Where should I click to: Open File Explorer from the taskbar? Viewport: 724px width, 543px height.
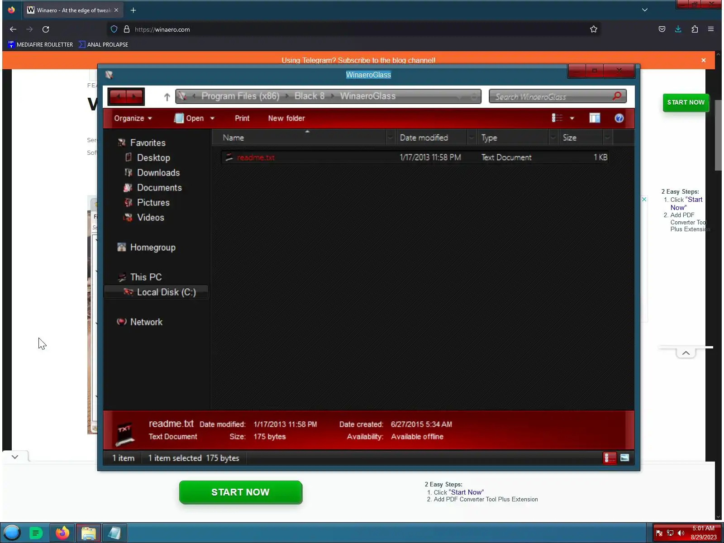pos(89,533)
